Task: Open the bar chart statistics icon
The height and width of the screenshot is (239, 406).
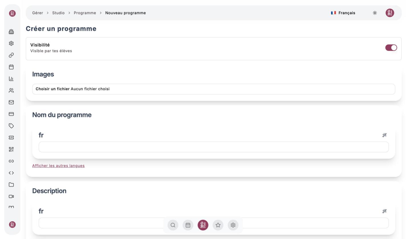Action: coord(11,79)
